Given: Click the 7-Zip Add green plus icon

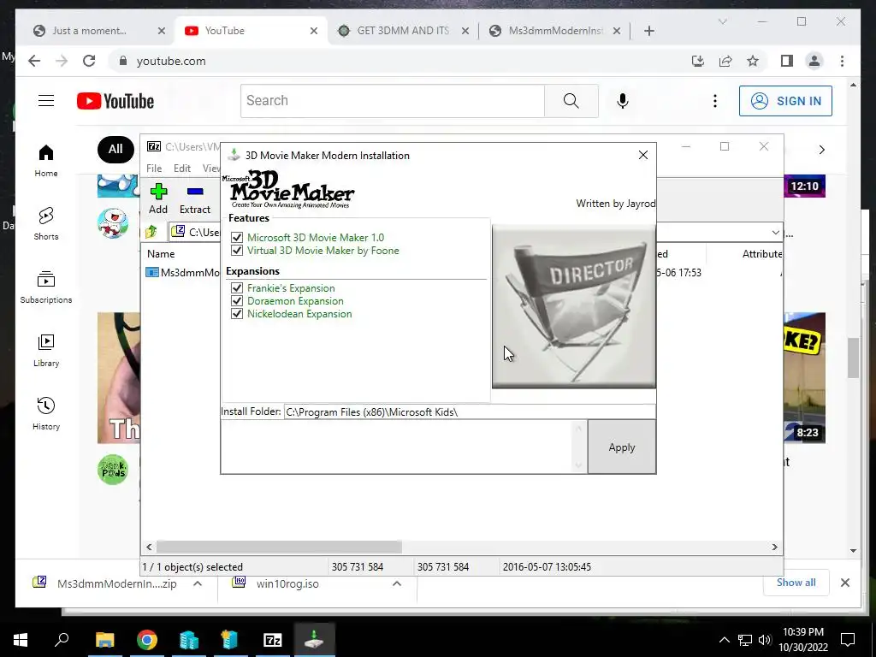Looking at the screenshot, I should (x=158, y=192).
